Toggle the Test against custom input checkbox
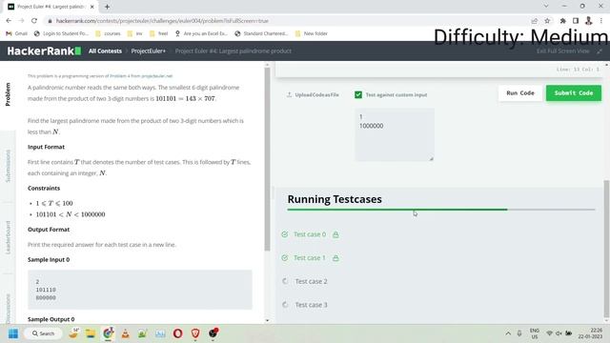The image size is (610, 343). 358,94
